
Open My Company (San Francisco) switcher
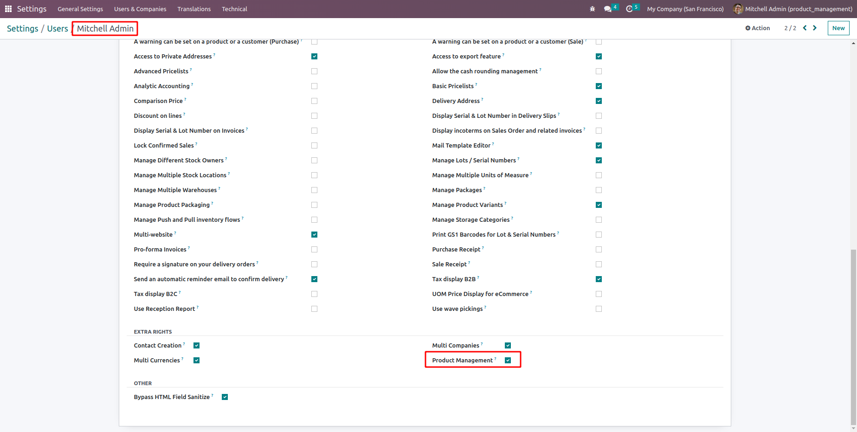click(685, 9)
